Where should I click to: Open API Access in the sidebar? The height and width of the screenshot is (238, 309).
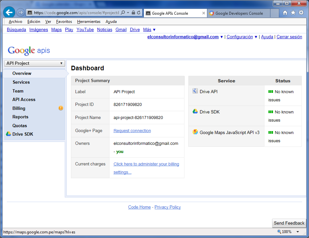pos(24,99)
